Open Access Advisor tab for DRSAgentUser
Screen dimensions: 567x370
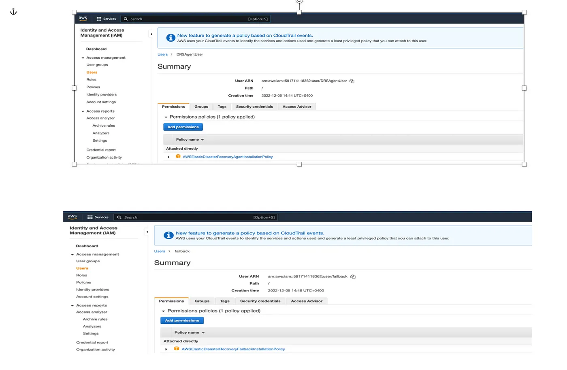pyautogui.click(x=297, y=106)
